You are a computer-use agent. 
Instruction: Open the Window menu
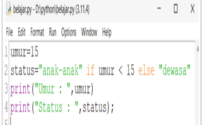click(x=89, y=32)
